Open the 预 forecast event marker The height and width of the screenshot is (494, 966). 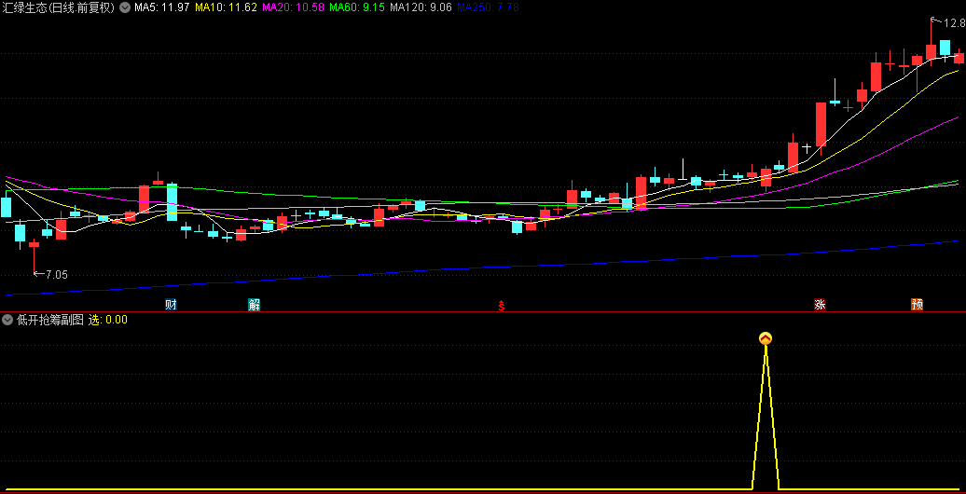pyautogui.click(x=917, y=304)
